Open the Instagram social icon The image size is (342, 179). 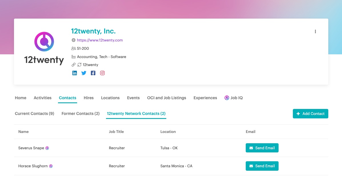click(x=102, y=73)
